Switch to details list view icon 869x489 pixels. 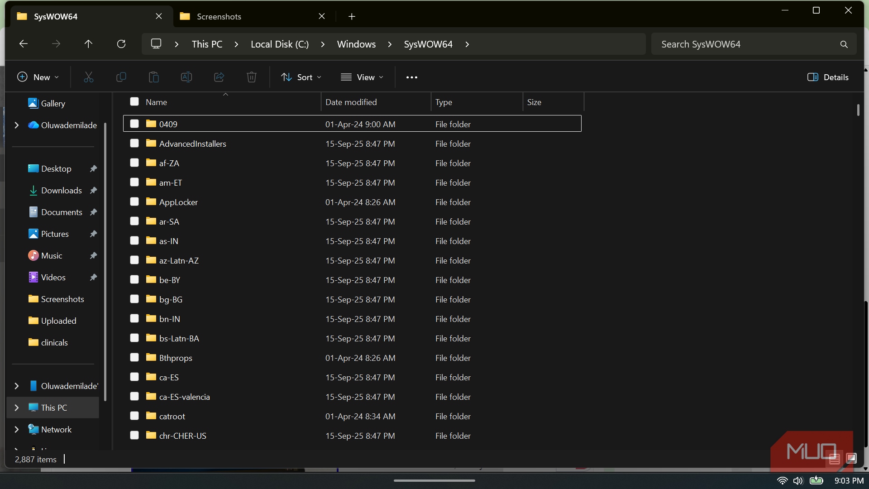click(834, 459)
